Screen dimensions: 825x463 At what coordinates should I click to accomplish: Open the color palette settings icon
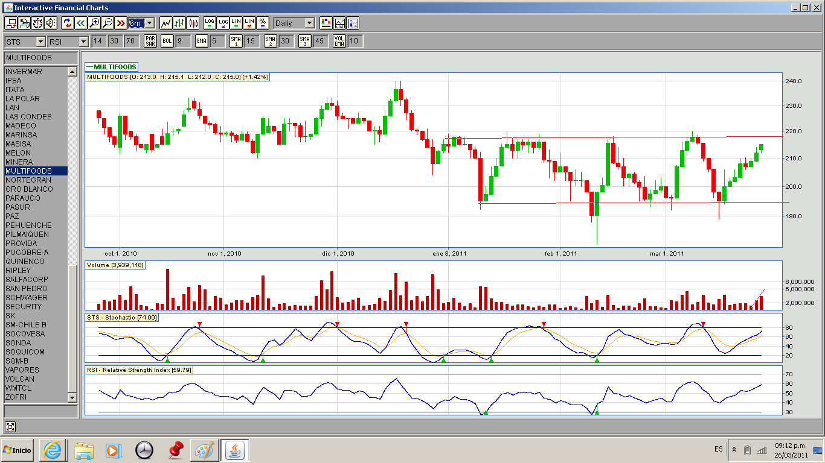click(326, 23)
